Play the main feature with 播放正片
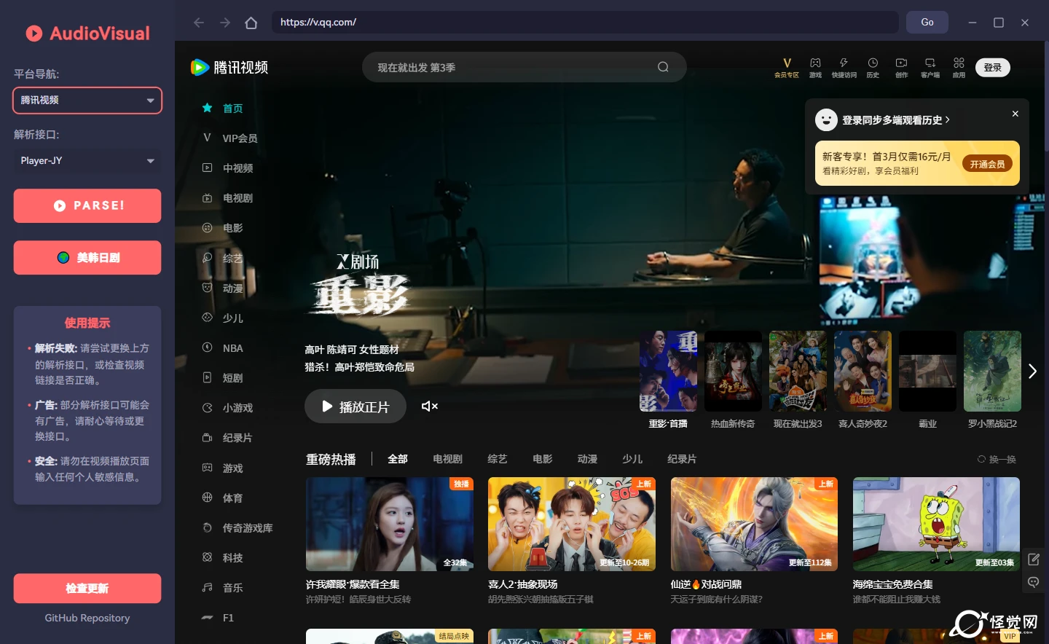The width and height of the screenshot is (1049, 644). [355, 407]
